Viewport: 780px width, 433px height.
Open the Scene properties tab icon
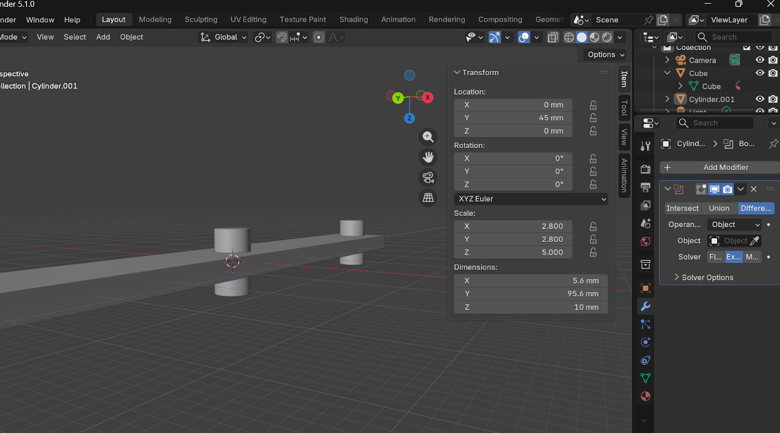click(645, 223)
